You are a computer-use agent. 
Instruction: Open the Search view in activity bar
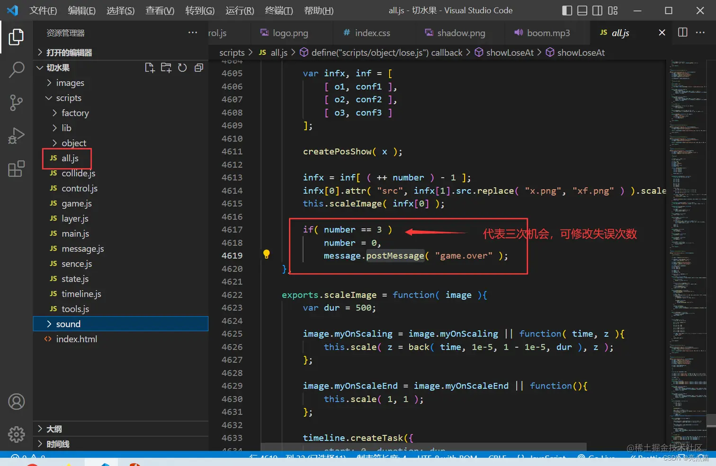(x=16, y=70)
